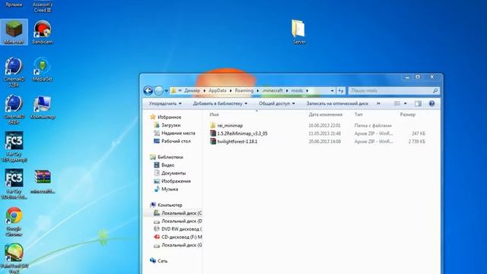Click the mods segment in the address bar
The height and width of the screenshot is (274, 487).
(297, 91)
